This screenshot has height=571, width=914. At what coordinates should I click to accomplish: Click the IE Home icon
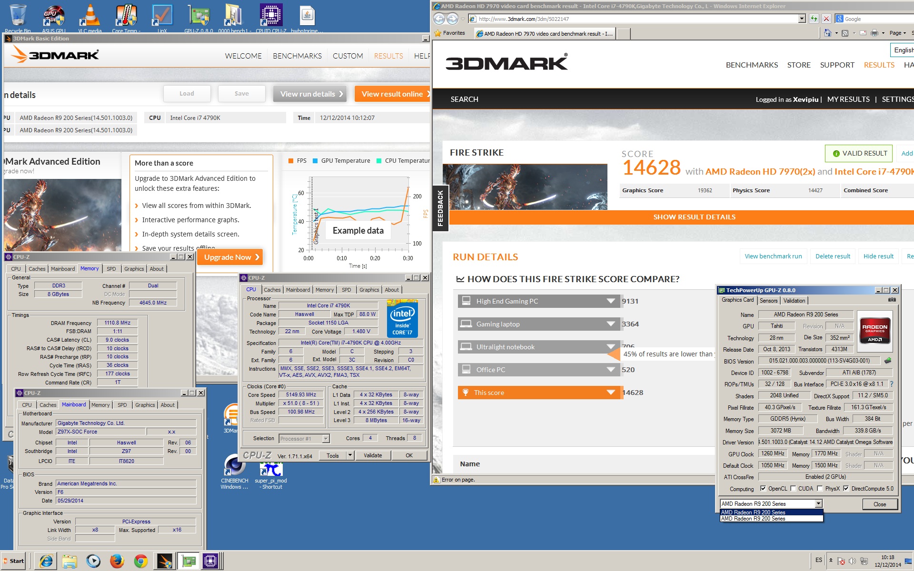coord(828,33)
